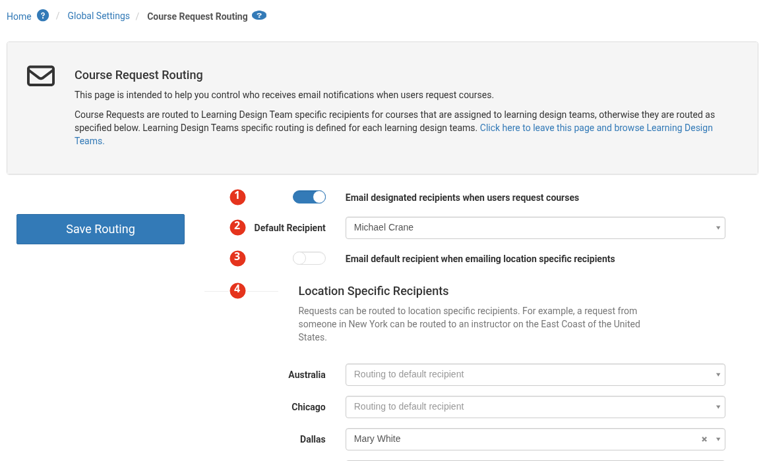Open the Default Recipient dropdown
This screenshot has height=461, width=765.
pos(535,228)
